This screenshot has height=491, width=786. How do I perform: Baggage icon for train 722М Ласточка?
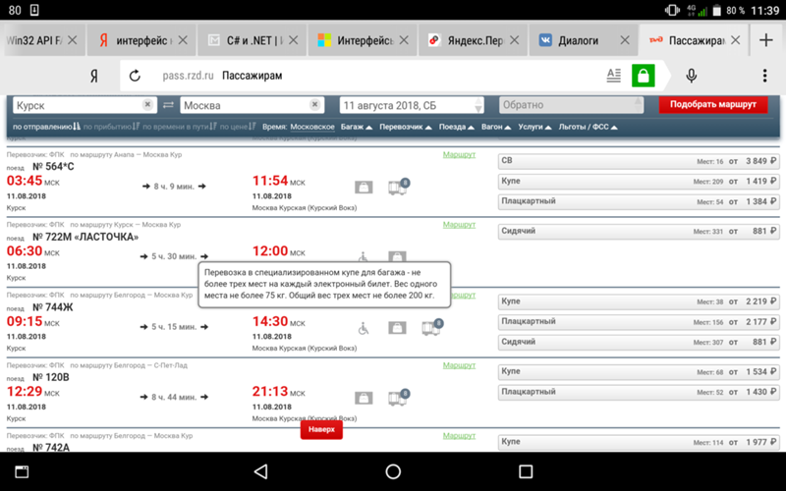pos(397,256)
